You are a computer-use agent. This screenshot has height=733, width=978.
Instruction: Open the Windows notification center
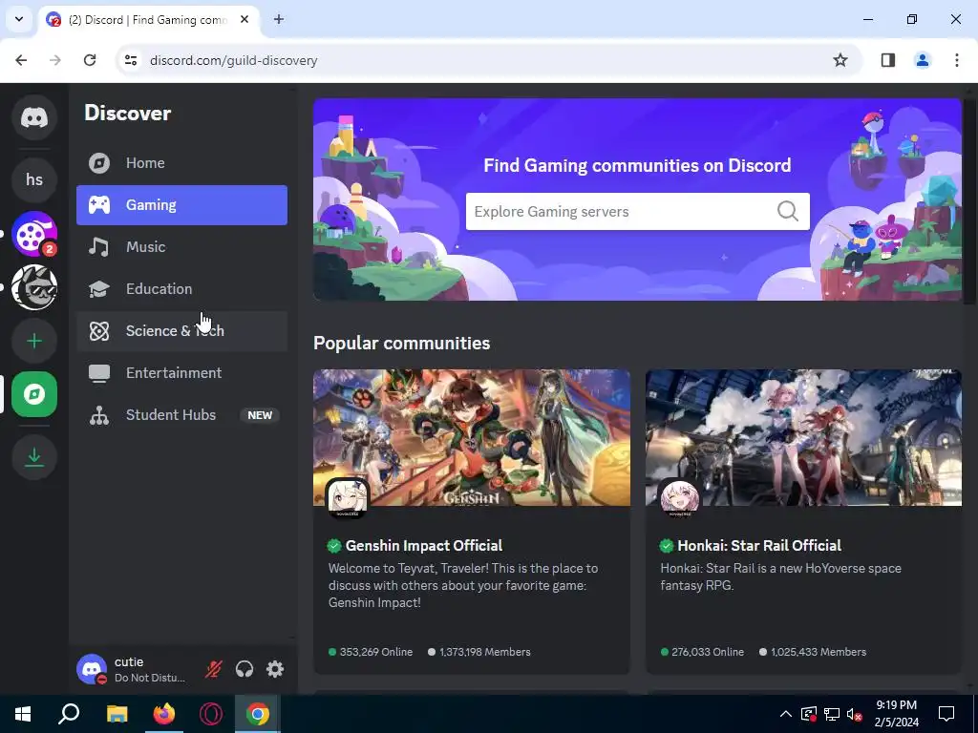pyautogui.click(x=946, y=714)
